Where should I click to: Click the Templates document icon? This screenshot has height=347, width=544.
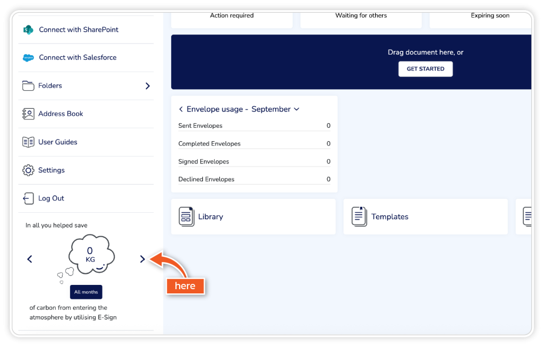pos(360,216)
